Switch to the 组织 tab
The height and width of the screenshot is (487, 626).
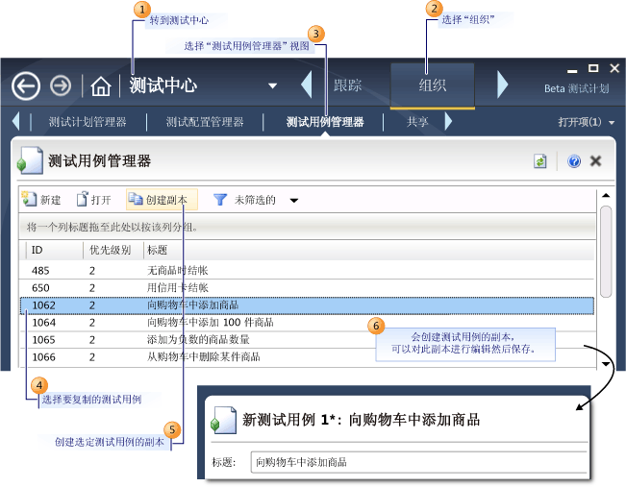(x=432, y=85)
